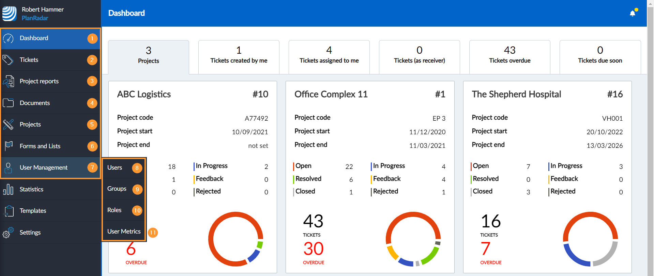The width and height of the screenshot is (654, 276).
Task: Click The Shepherd Hospital donut chart
Action: coord(590,239)
